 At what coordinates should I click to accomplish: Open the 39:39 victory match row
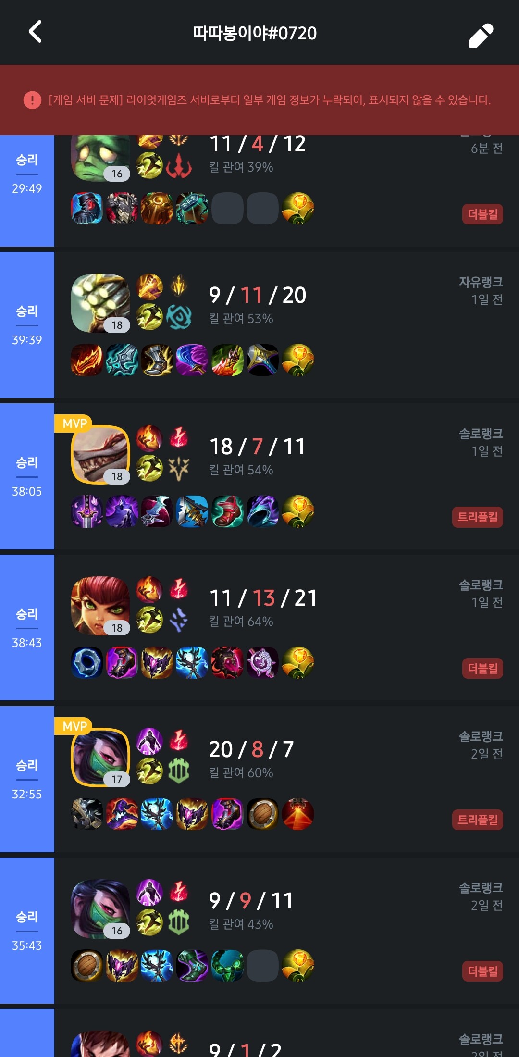pos(259,325)
